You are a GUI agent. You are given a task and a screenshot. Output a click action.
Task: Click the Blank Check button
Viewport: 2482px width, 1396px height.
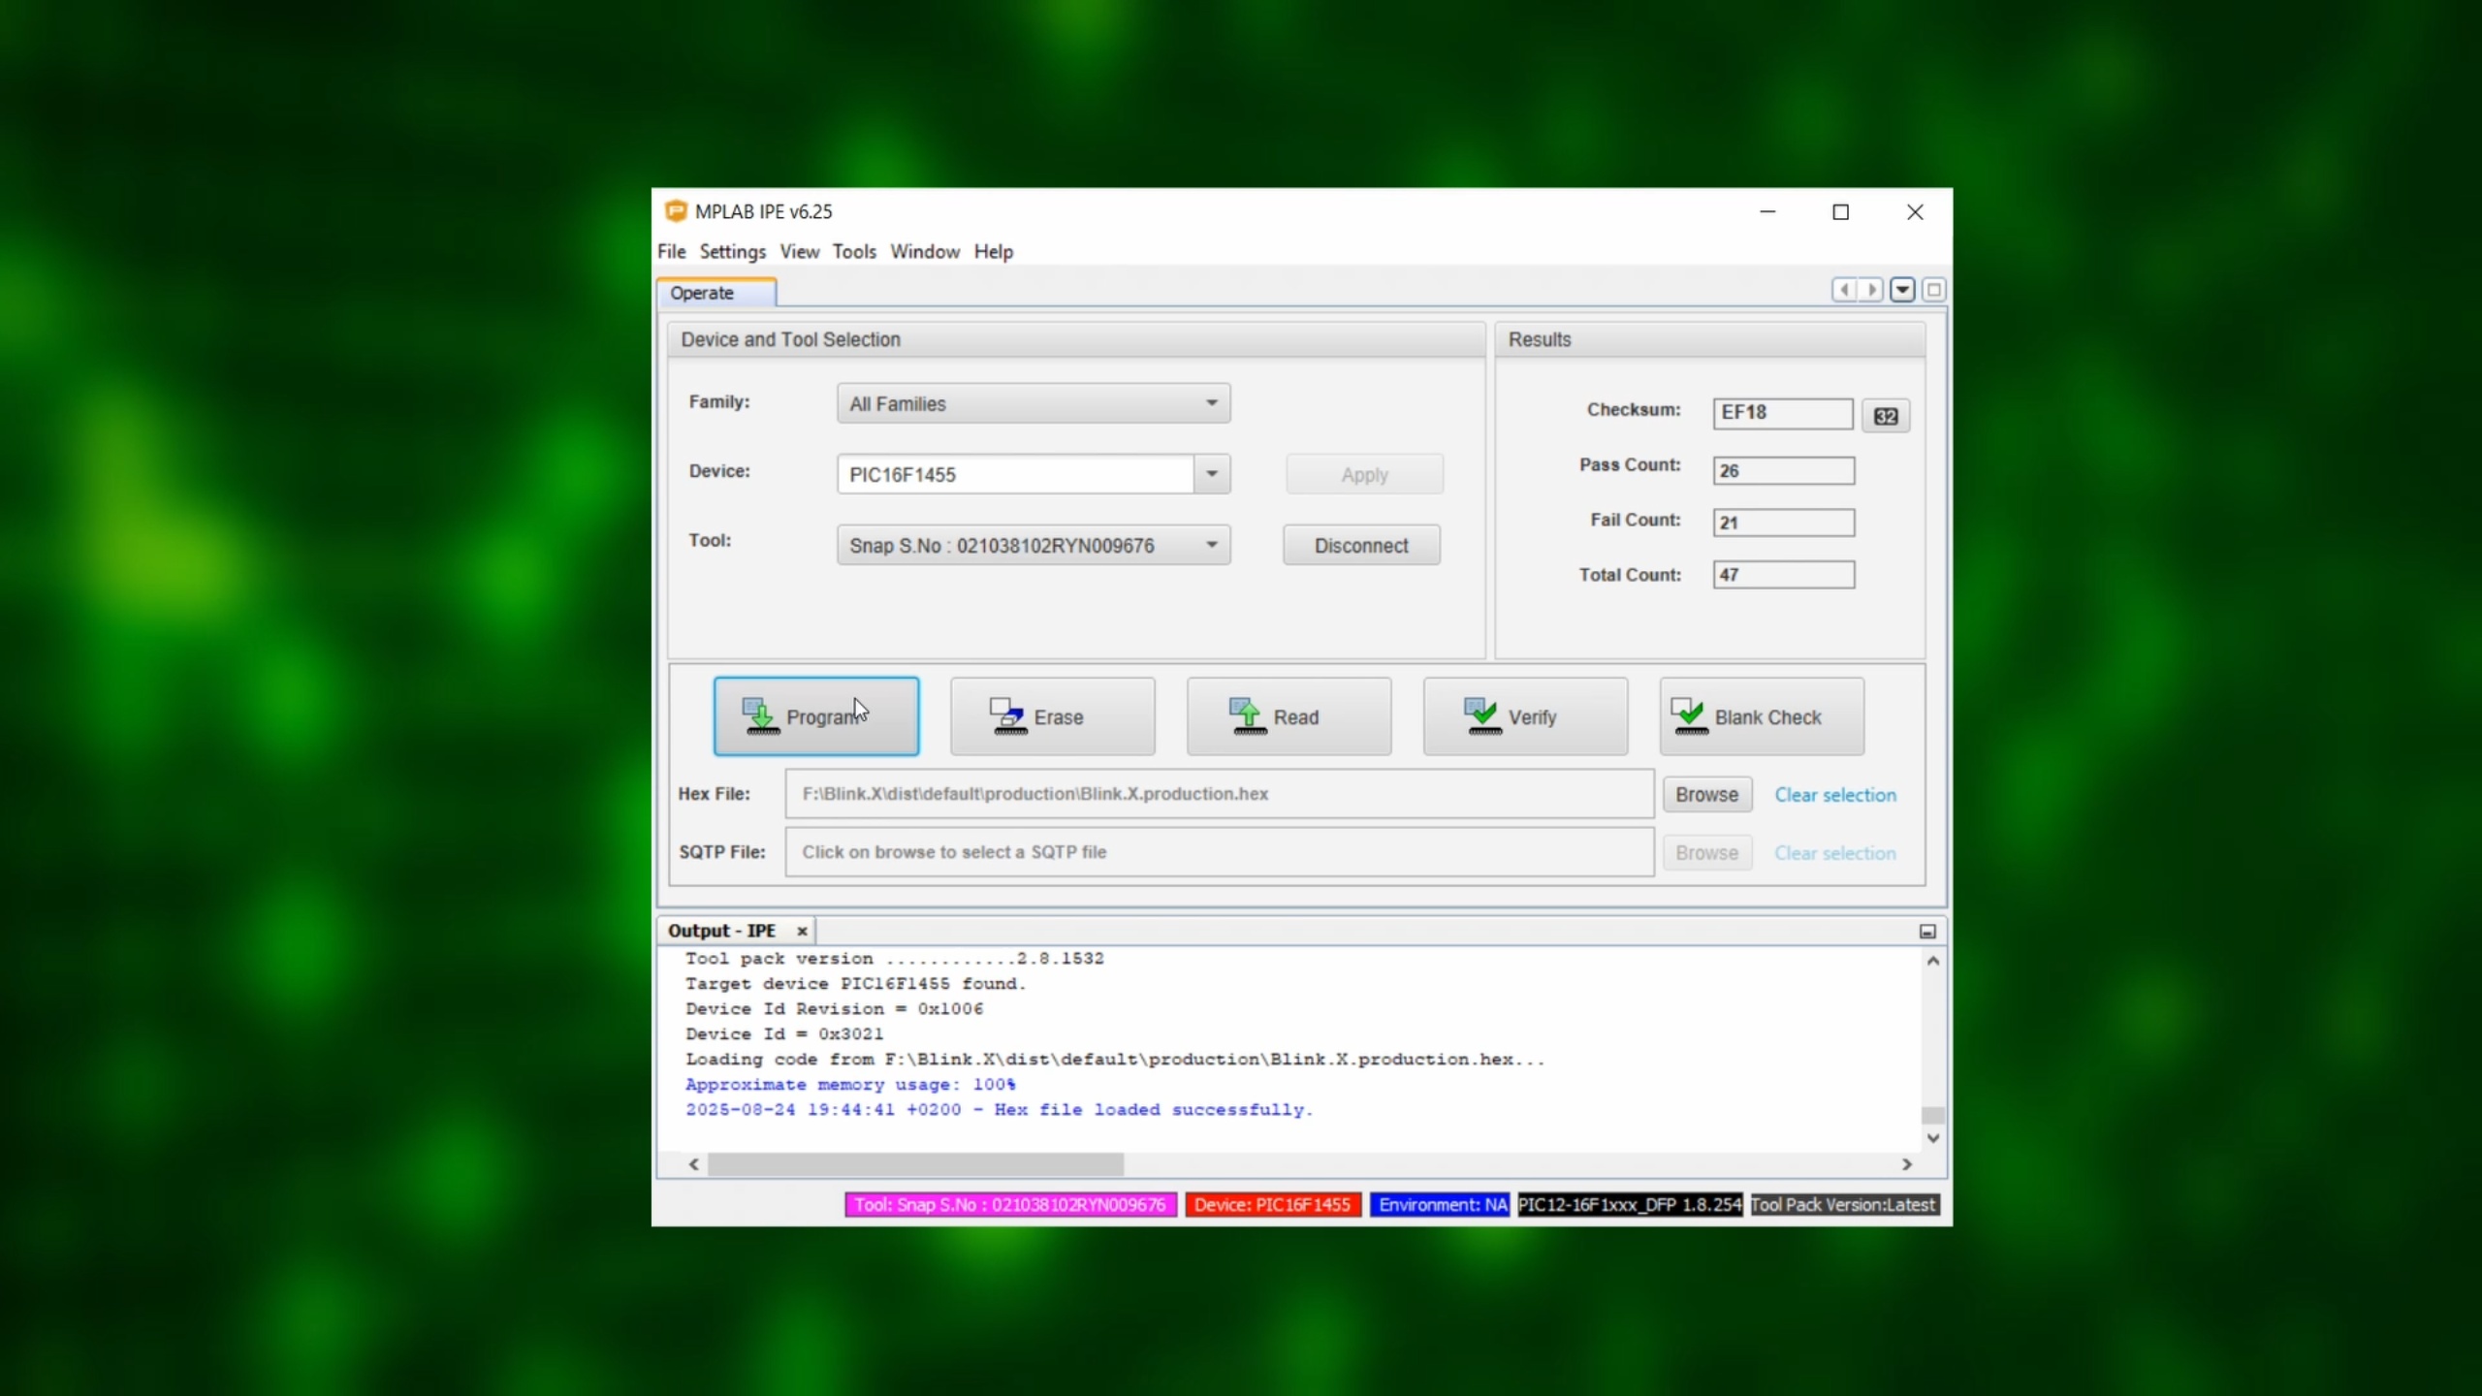tap(1761, 716)
